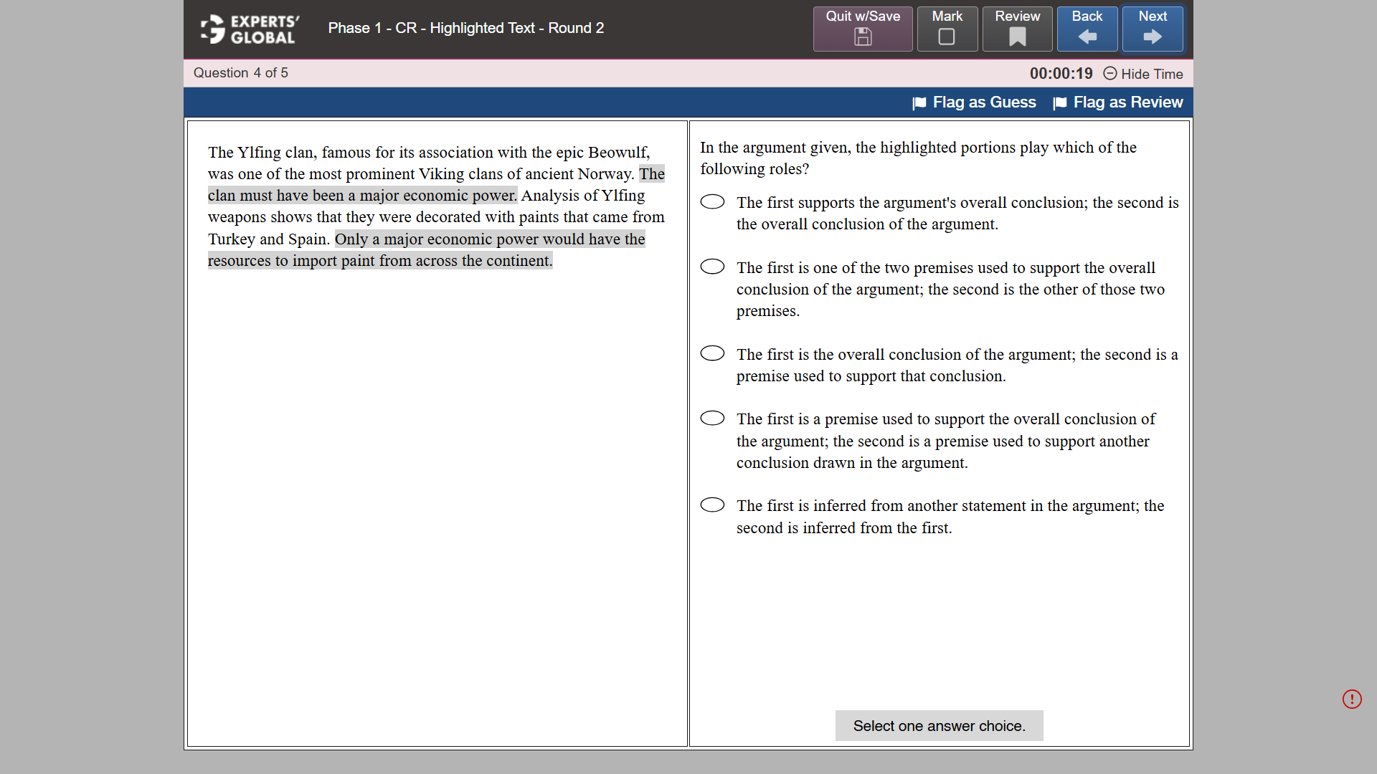Screen dimensions: 1377x774
Task: Click the Hide Time minus-circle icon
Action: [x=1110, y=74]
